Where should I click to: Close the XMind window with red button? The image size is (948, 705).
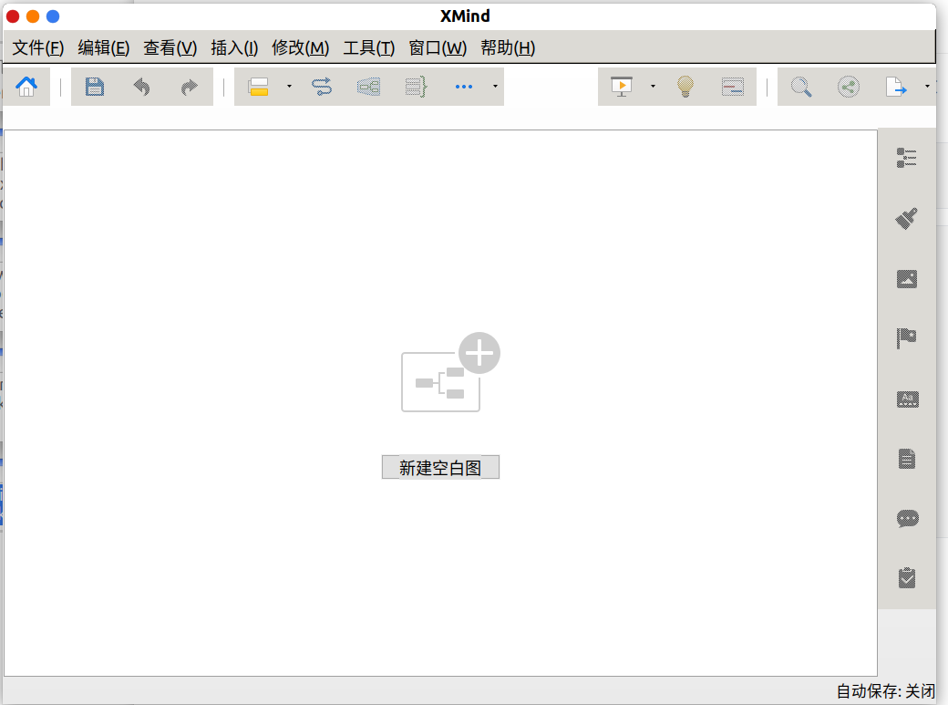(13, 16)
